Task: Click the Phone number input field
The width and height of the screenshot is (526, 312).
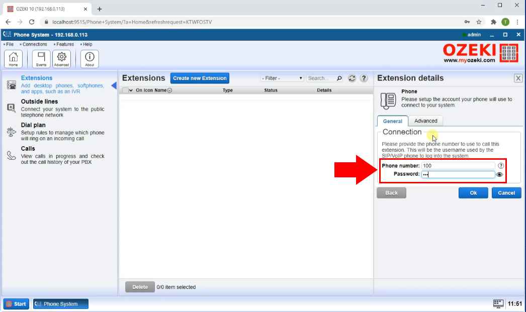Action: pyautogui.click(x=458, y=166)
